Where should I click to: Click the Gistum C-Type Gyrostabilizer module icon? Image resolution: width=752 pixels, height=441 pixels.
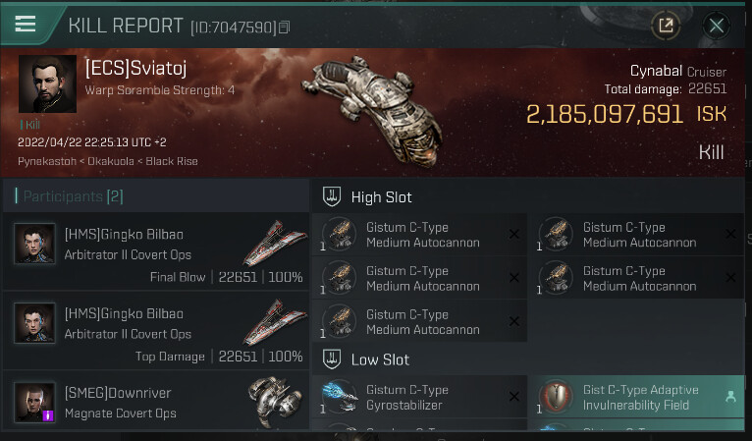pos(338,398)
